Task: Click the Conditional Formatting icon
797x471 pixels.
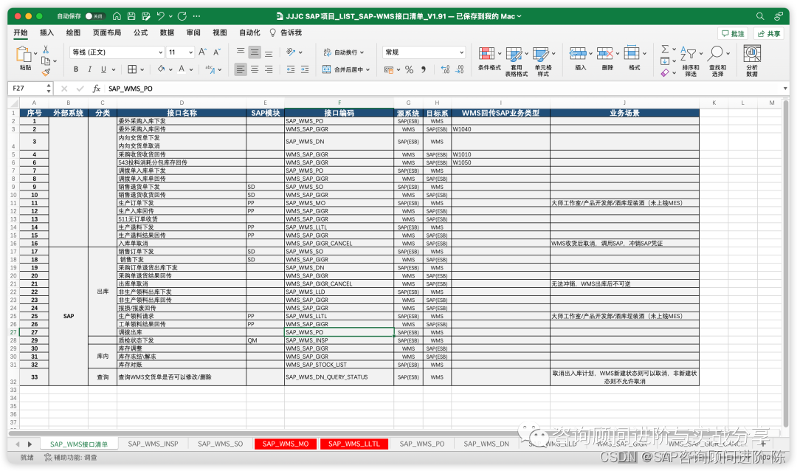Action: pos(486,53)
